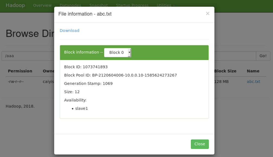Open the Snapshot tab
This screenshot has width=273, height=157.
coord(98,5)
